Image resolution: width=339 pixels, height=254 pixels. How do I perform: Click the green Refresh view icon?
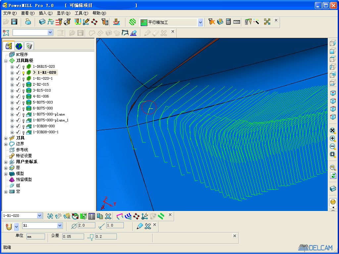(333, 175)
